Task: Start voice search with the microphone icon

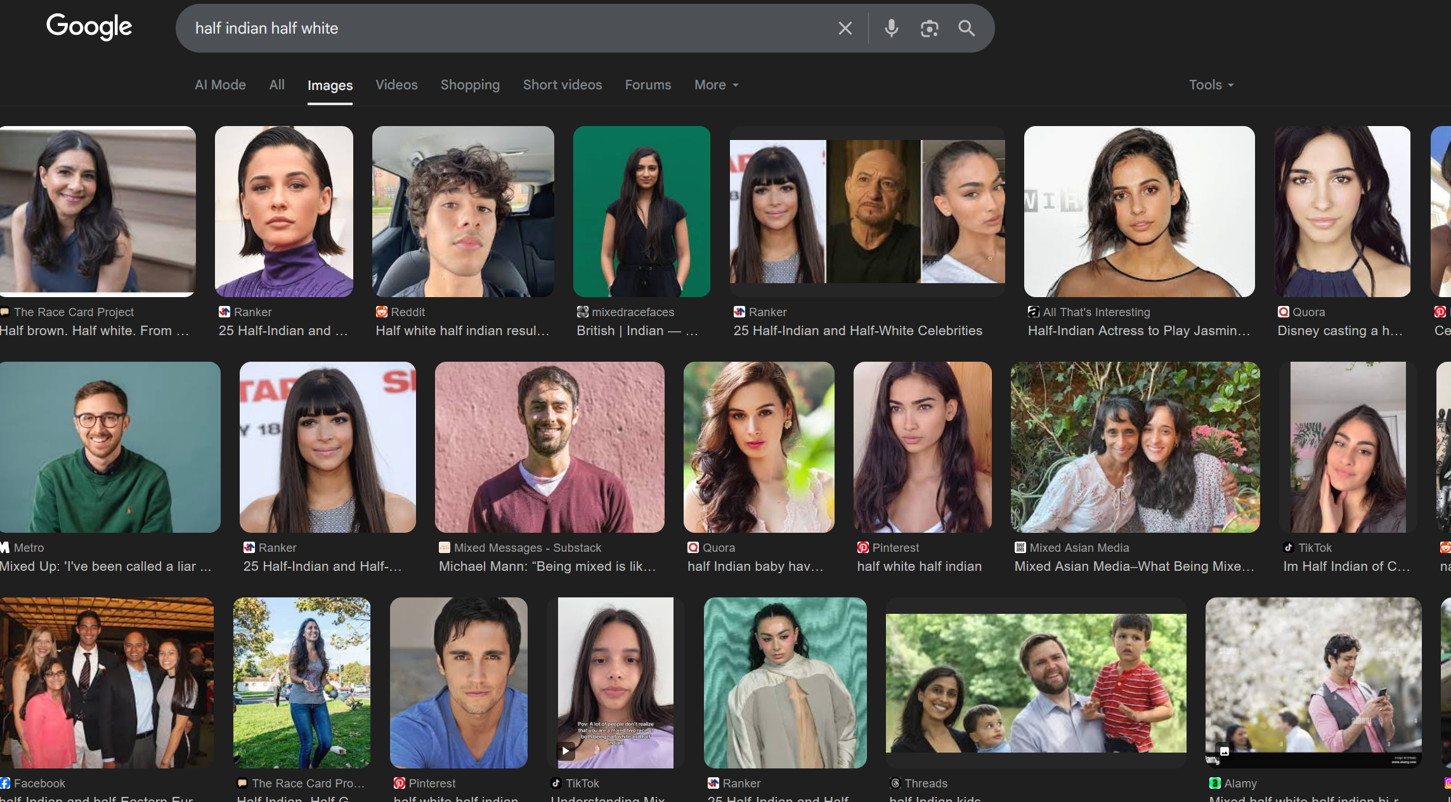Action: pyautogui.click(x=891, y=29)
